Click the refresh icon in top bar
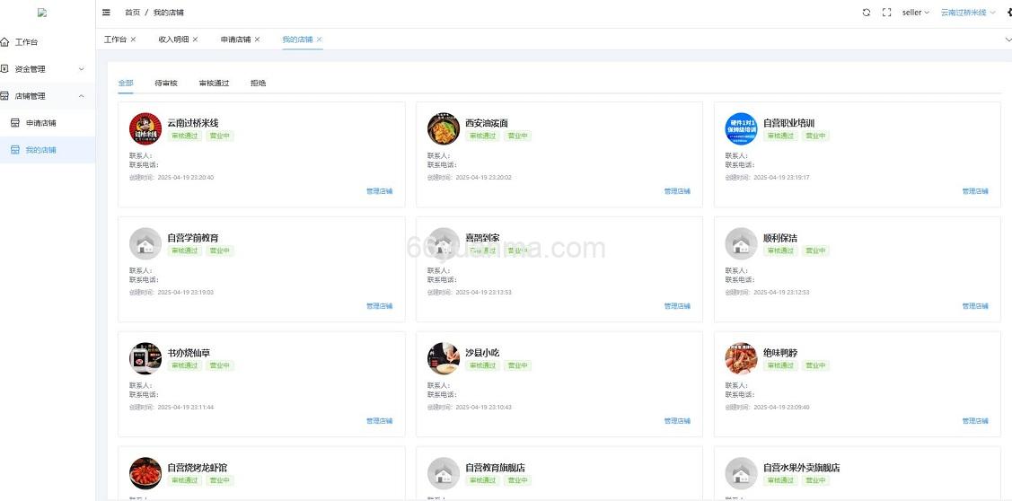The height and width of the screenshot is (501, 1012). (866, 13)
